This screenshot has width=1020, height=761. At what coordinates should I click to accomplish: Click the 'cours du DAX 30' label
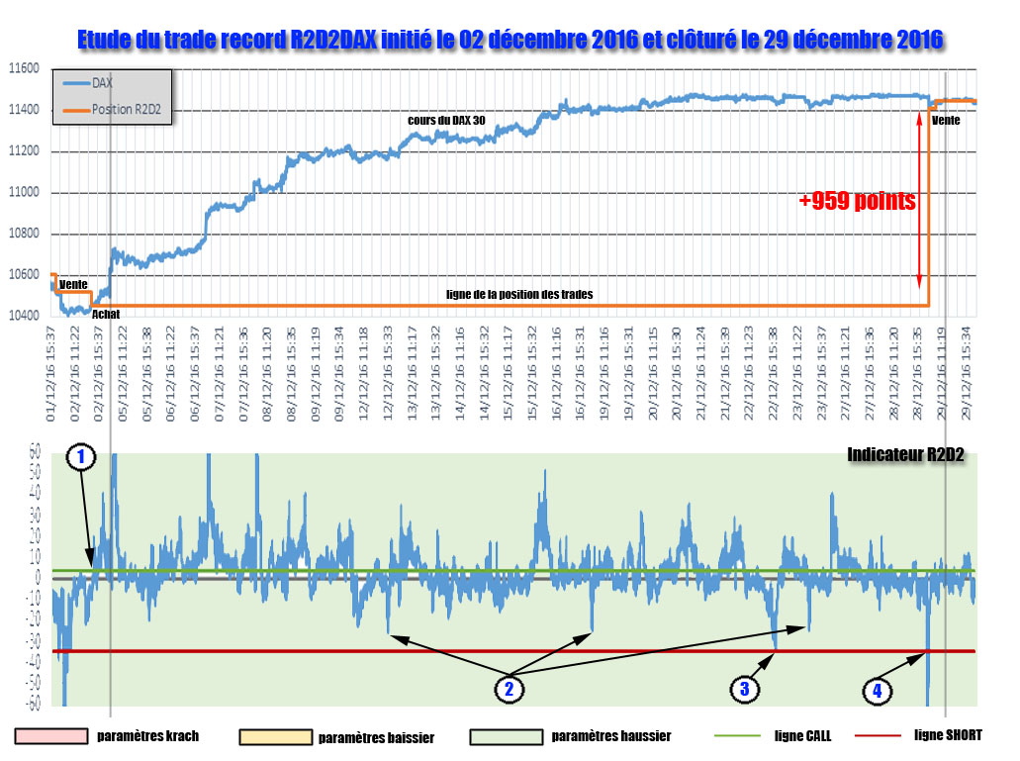pos(446,121)
